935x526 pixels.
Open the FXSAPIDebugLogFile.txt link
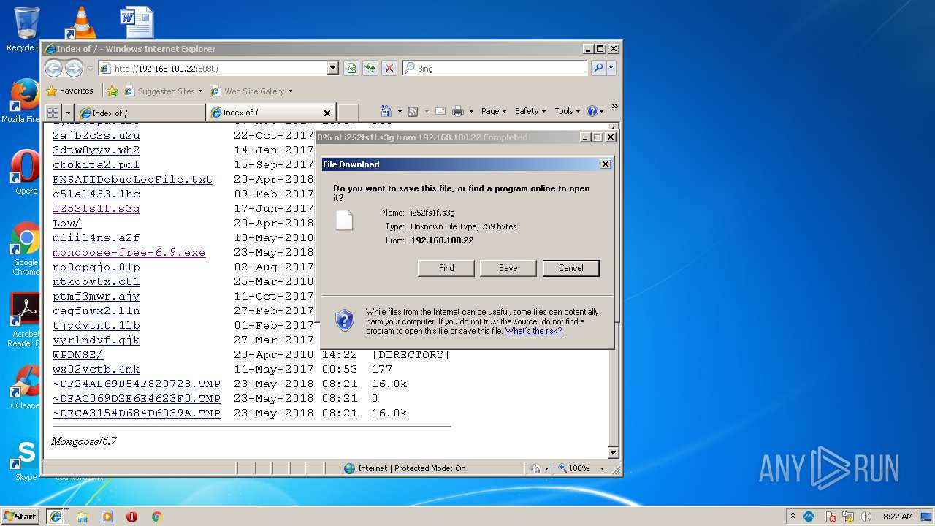pos(132,179)
